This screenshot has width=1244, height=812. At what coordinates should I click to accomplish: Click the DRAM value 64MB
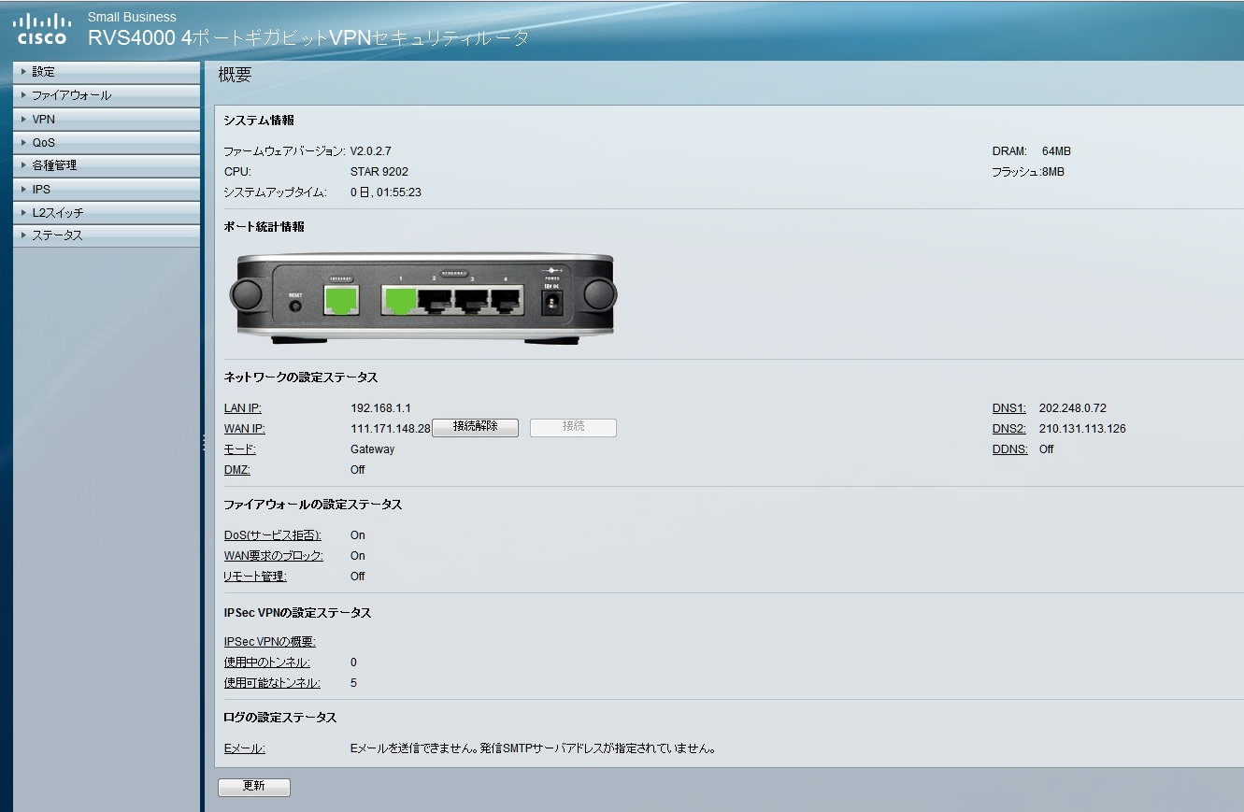1056,151
